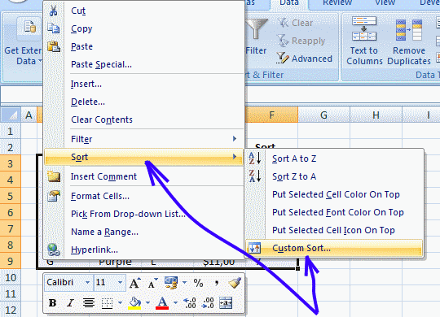This screenshot has width=440, height=317.
Task: Click the Select All corner button
Action: (10, 115)
